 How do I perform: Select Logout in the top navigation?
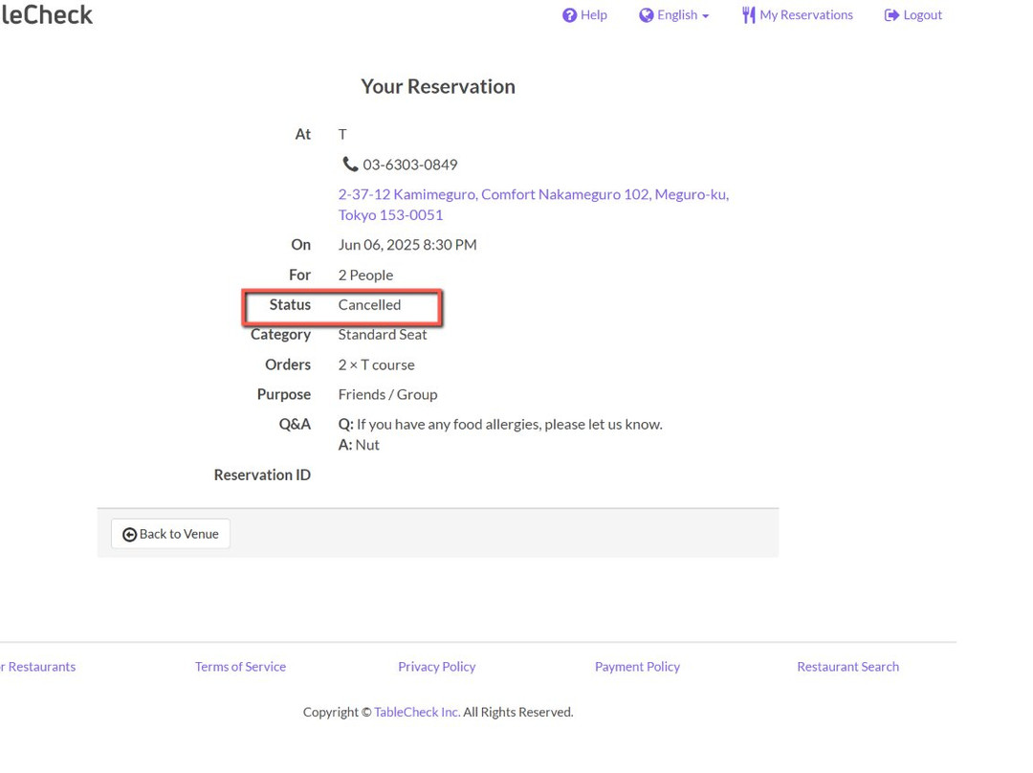click(922, 15)
